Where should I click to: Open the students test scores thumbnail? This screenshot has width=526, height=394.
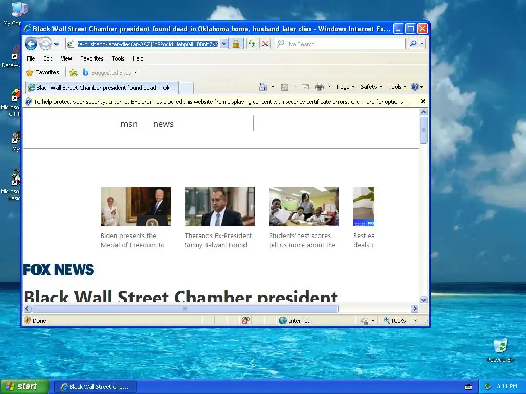304,207
